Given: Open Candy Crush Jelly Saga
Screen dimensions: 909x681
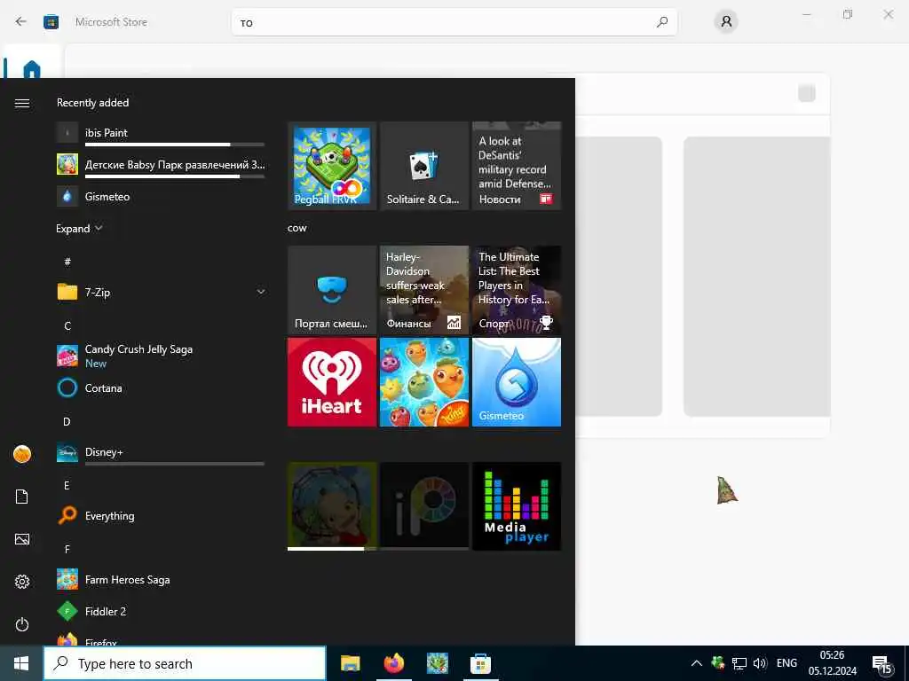Looking at the screenshot, I should tap(160, 356).
